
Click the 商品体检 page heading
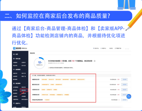(x=32, y=53)
